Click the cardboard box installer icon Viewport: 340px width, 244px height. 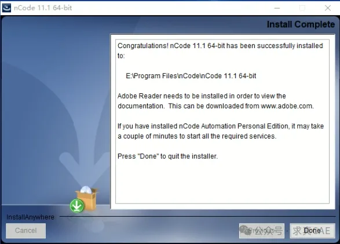[x=87, y=199]
